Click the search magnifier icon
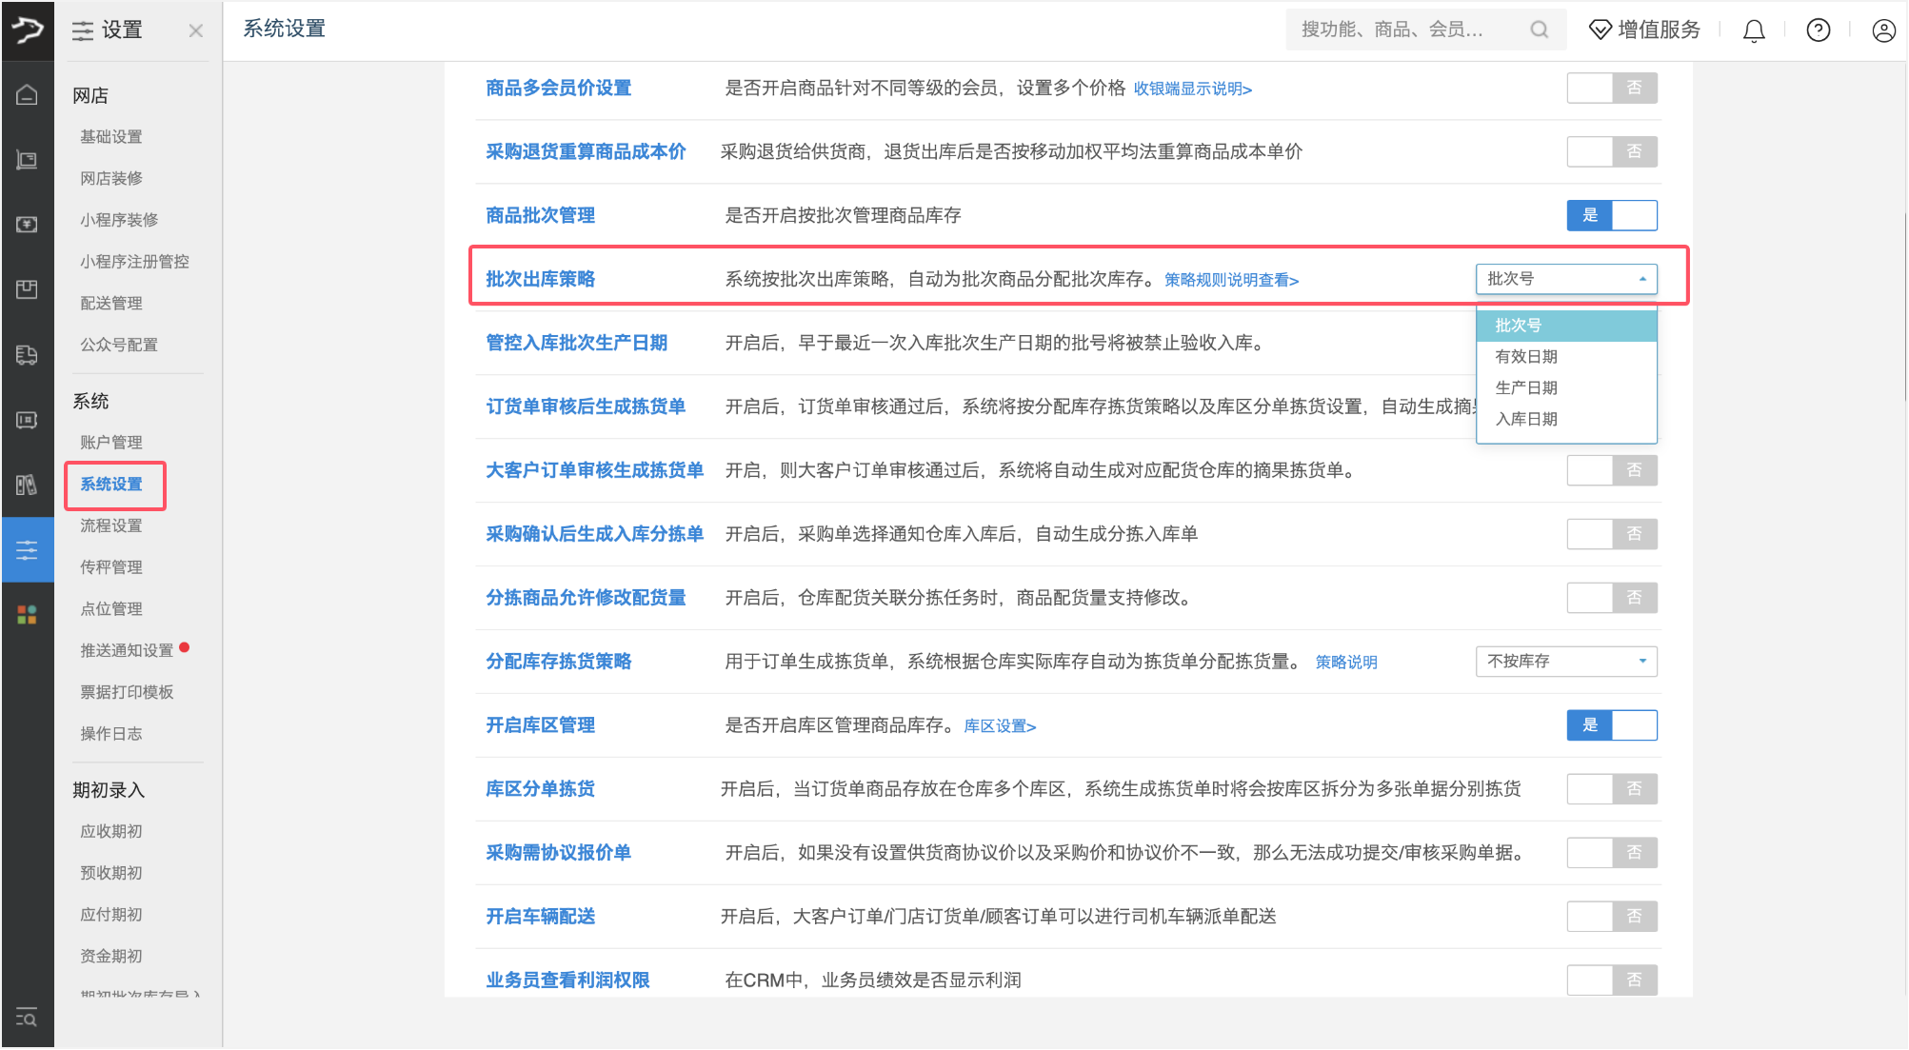 pyautogui.click(x=1539, y=30)
